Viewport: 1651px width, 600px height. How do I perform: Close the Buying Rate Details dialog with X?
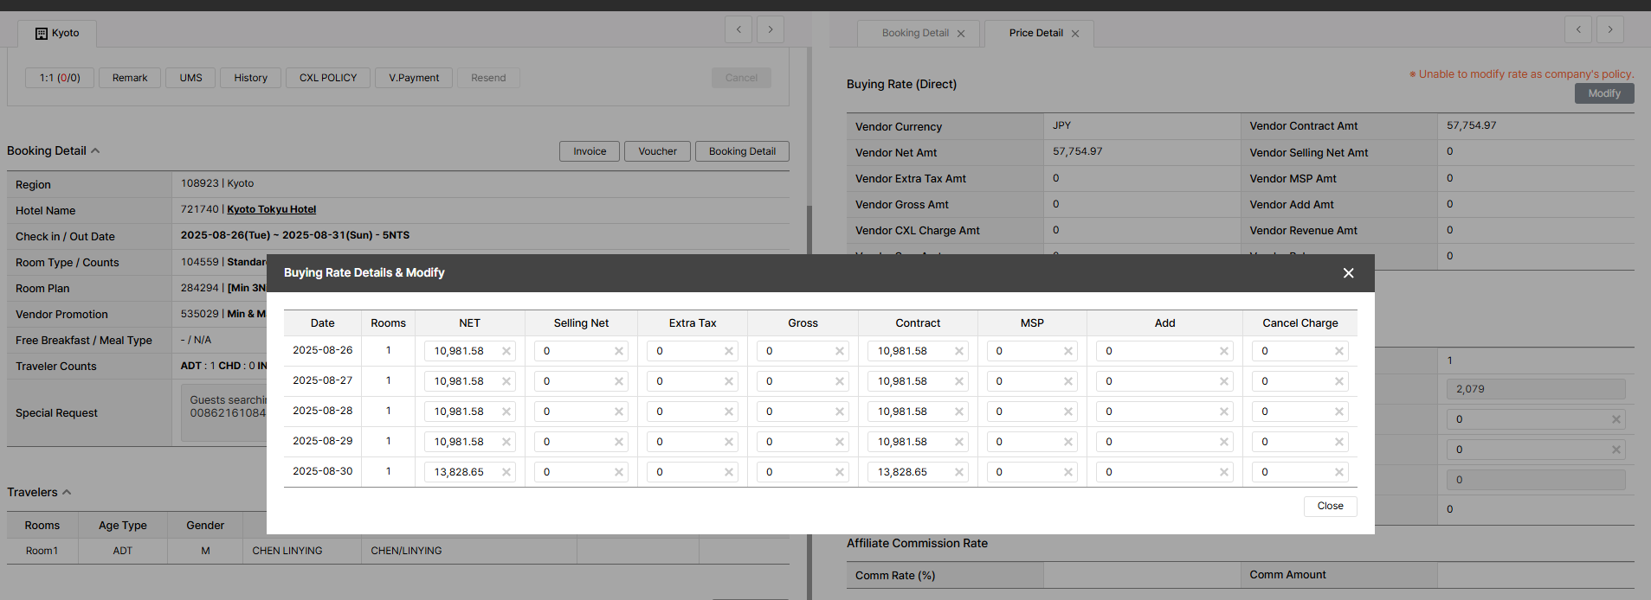click(1347, 273)
